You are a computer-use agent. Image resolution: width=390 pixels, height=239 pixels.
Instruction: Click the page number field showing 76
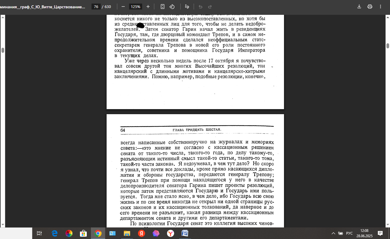point(96,7)
